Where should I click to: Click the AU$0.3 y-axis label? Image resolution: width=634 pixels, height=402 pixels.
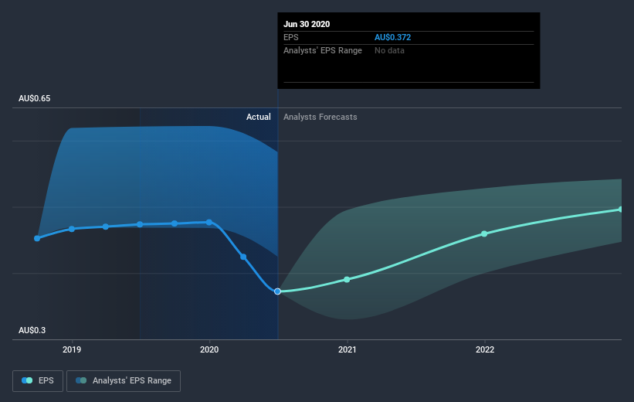pos(32,330)
